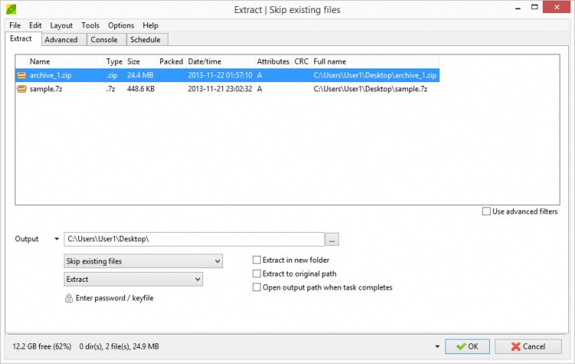Click full path C:\Users\User1\Desktop\archive_1.zip
The image size is (575, 364).
tap(375, 75)
